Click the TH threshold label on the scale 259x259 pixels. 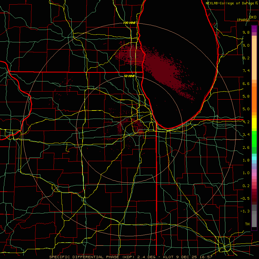click(x=247, y=224)
